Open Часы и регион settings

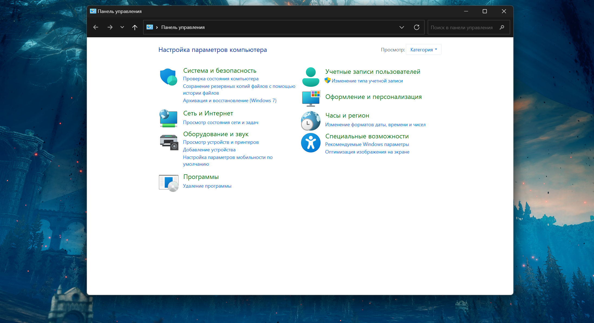pos(347,115)
